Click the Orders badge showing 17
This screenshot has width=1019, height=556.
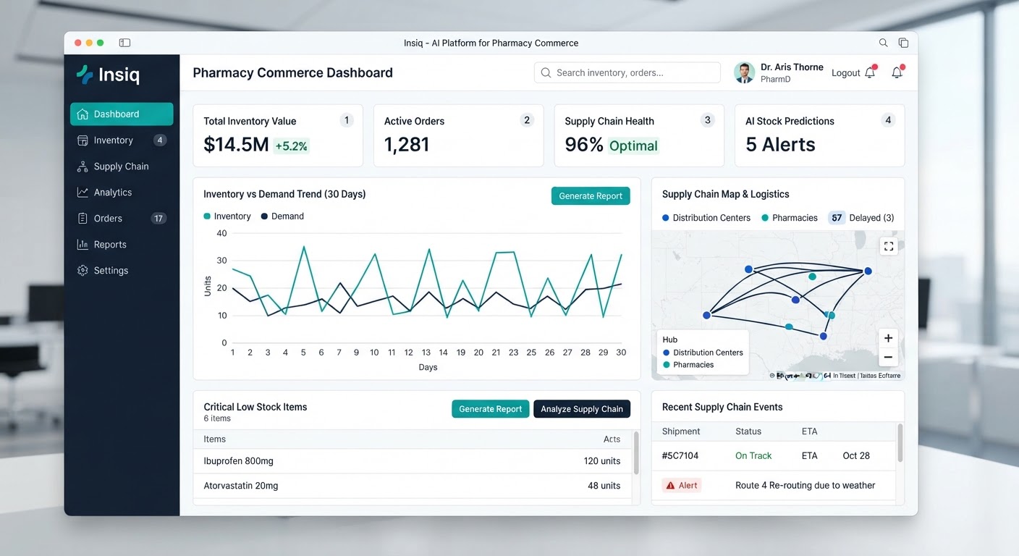click(x=158, y=219)
